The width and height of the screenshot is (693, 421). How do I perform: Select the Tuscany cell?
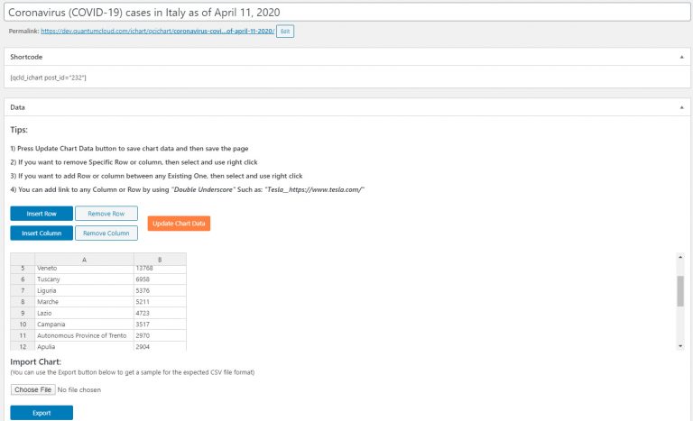(84, 279)
